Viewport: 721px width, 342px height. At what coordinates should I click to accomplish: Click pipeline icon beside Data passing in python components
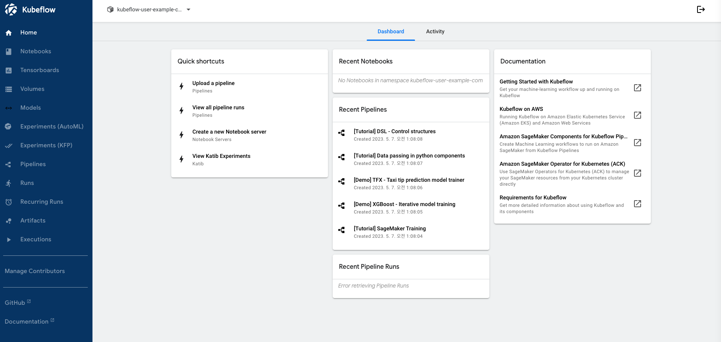click(x=342, y=157)
